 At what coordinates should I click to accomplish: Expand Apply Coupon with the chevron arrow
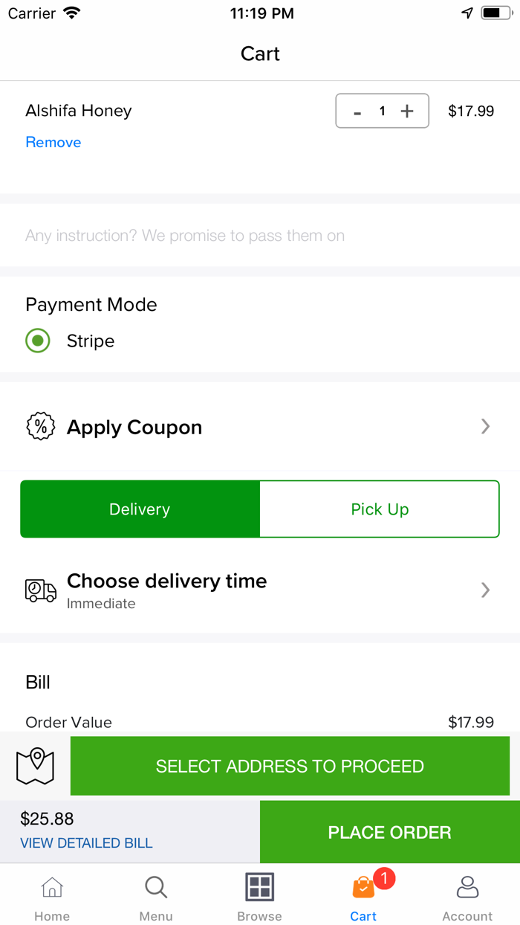pos(485,426)
